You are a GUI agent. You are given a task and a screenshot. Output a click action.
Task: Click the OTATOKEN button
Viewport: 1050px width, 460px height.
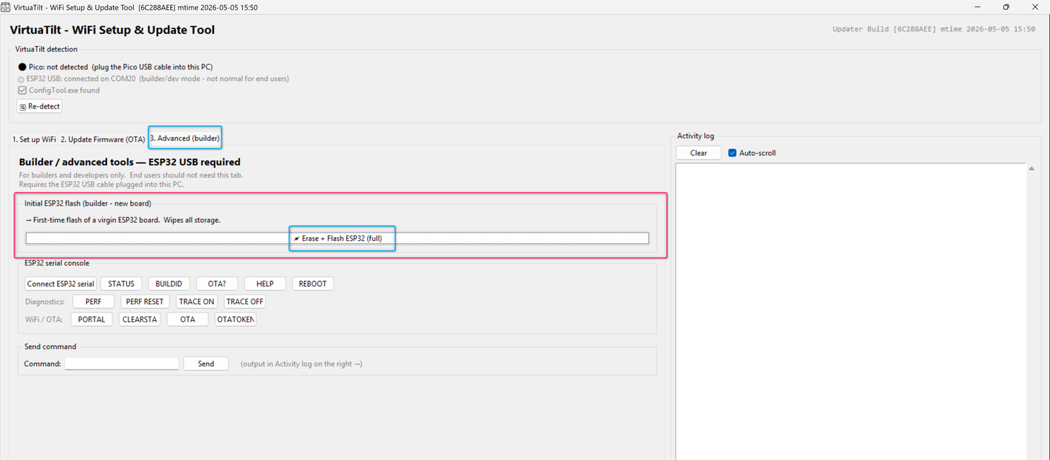pos(236,319)
